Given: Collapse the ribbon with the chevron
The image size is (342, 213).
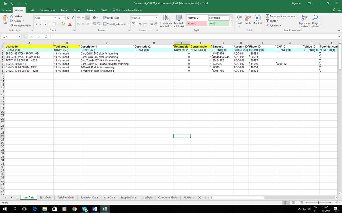Looking at the screenshot, I should click(x=339, y=30).
